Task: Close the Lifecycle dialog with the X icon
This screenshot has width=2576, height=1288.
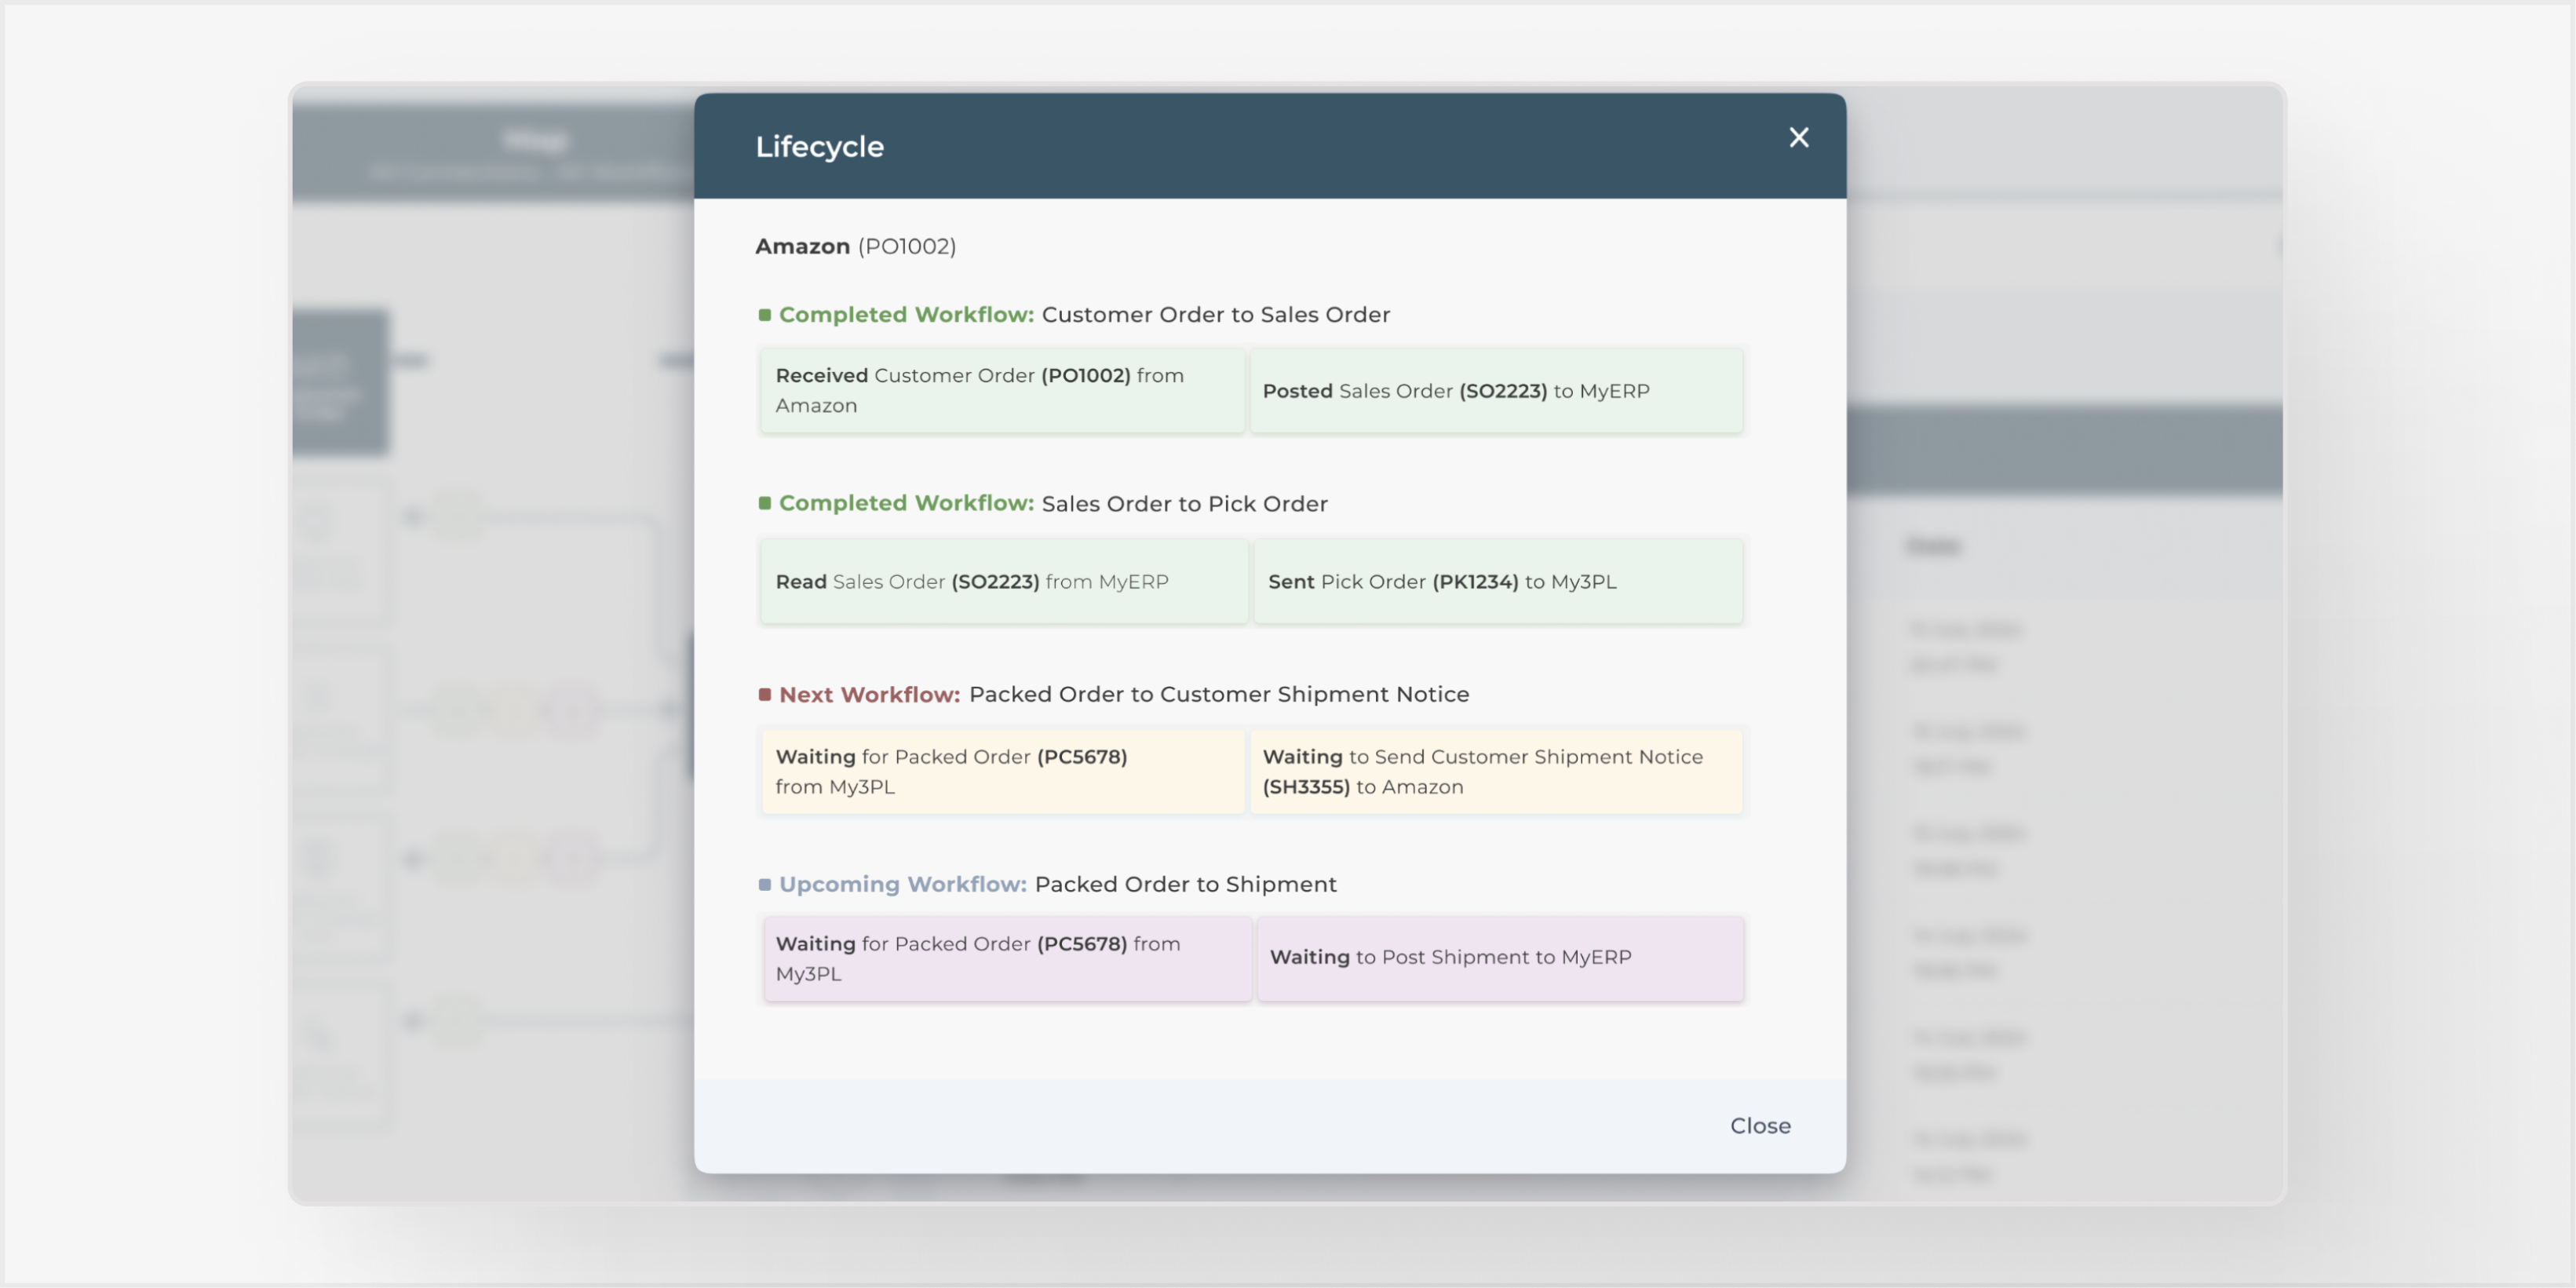Action: point(1798,138)
